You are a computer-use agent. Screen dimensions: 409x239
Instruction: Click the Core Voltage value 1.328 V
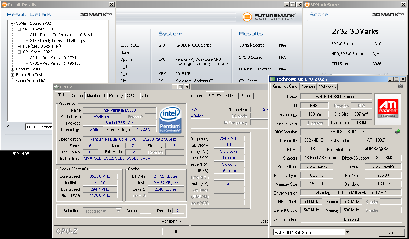point(144,129)
